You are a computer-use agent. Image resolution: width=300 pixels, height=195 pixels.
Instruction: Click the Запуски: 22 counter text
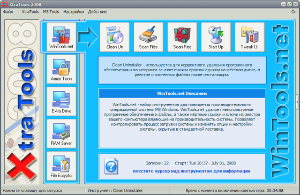tap(157, 163)
